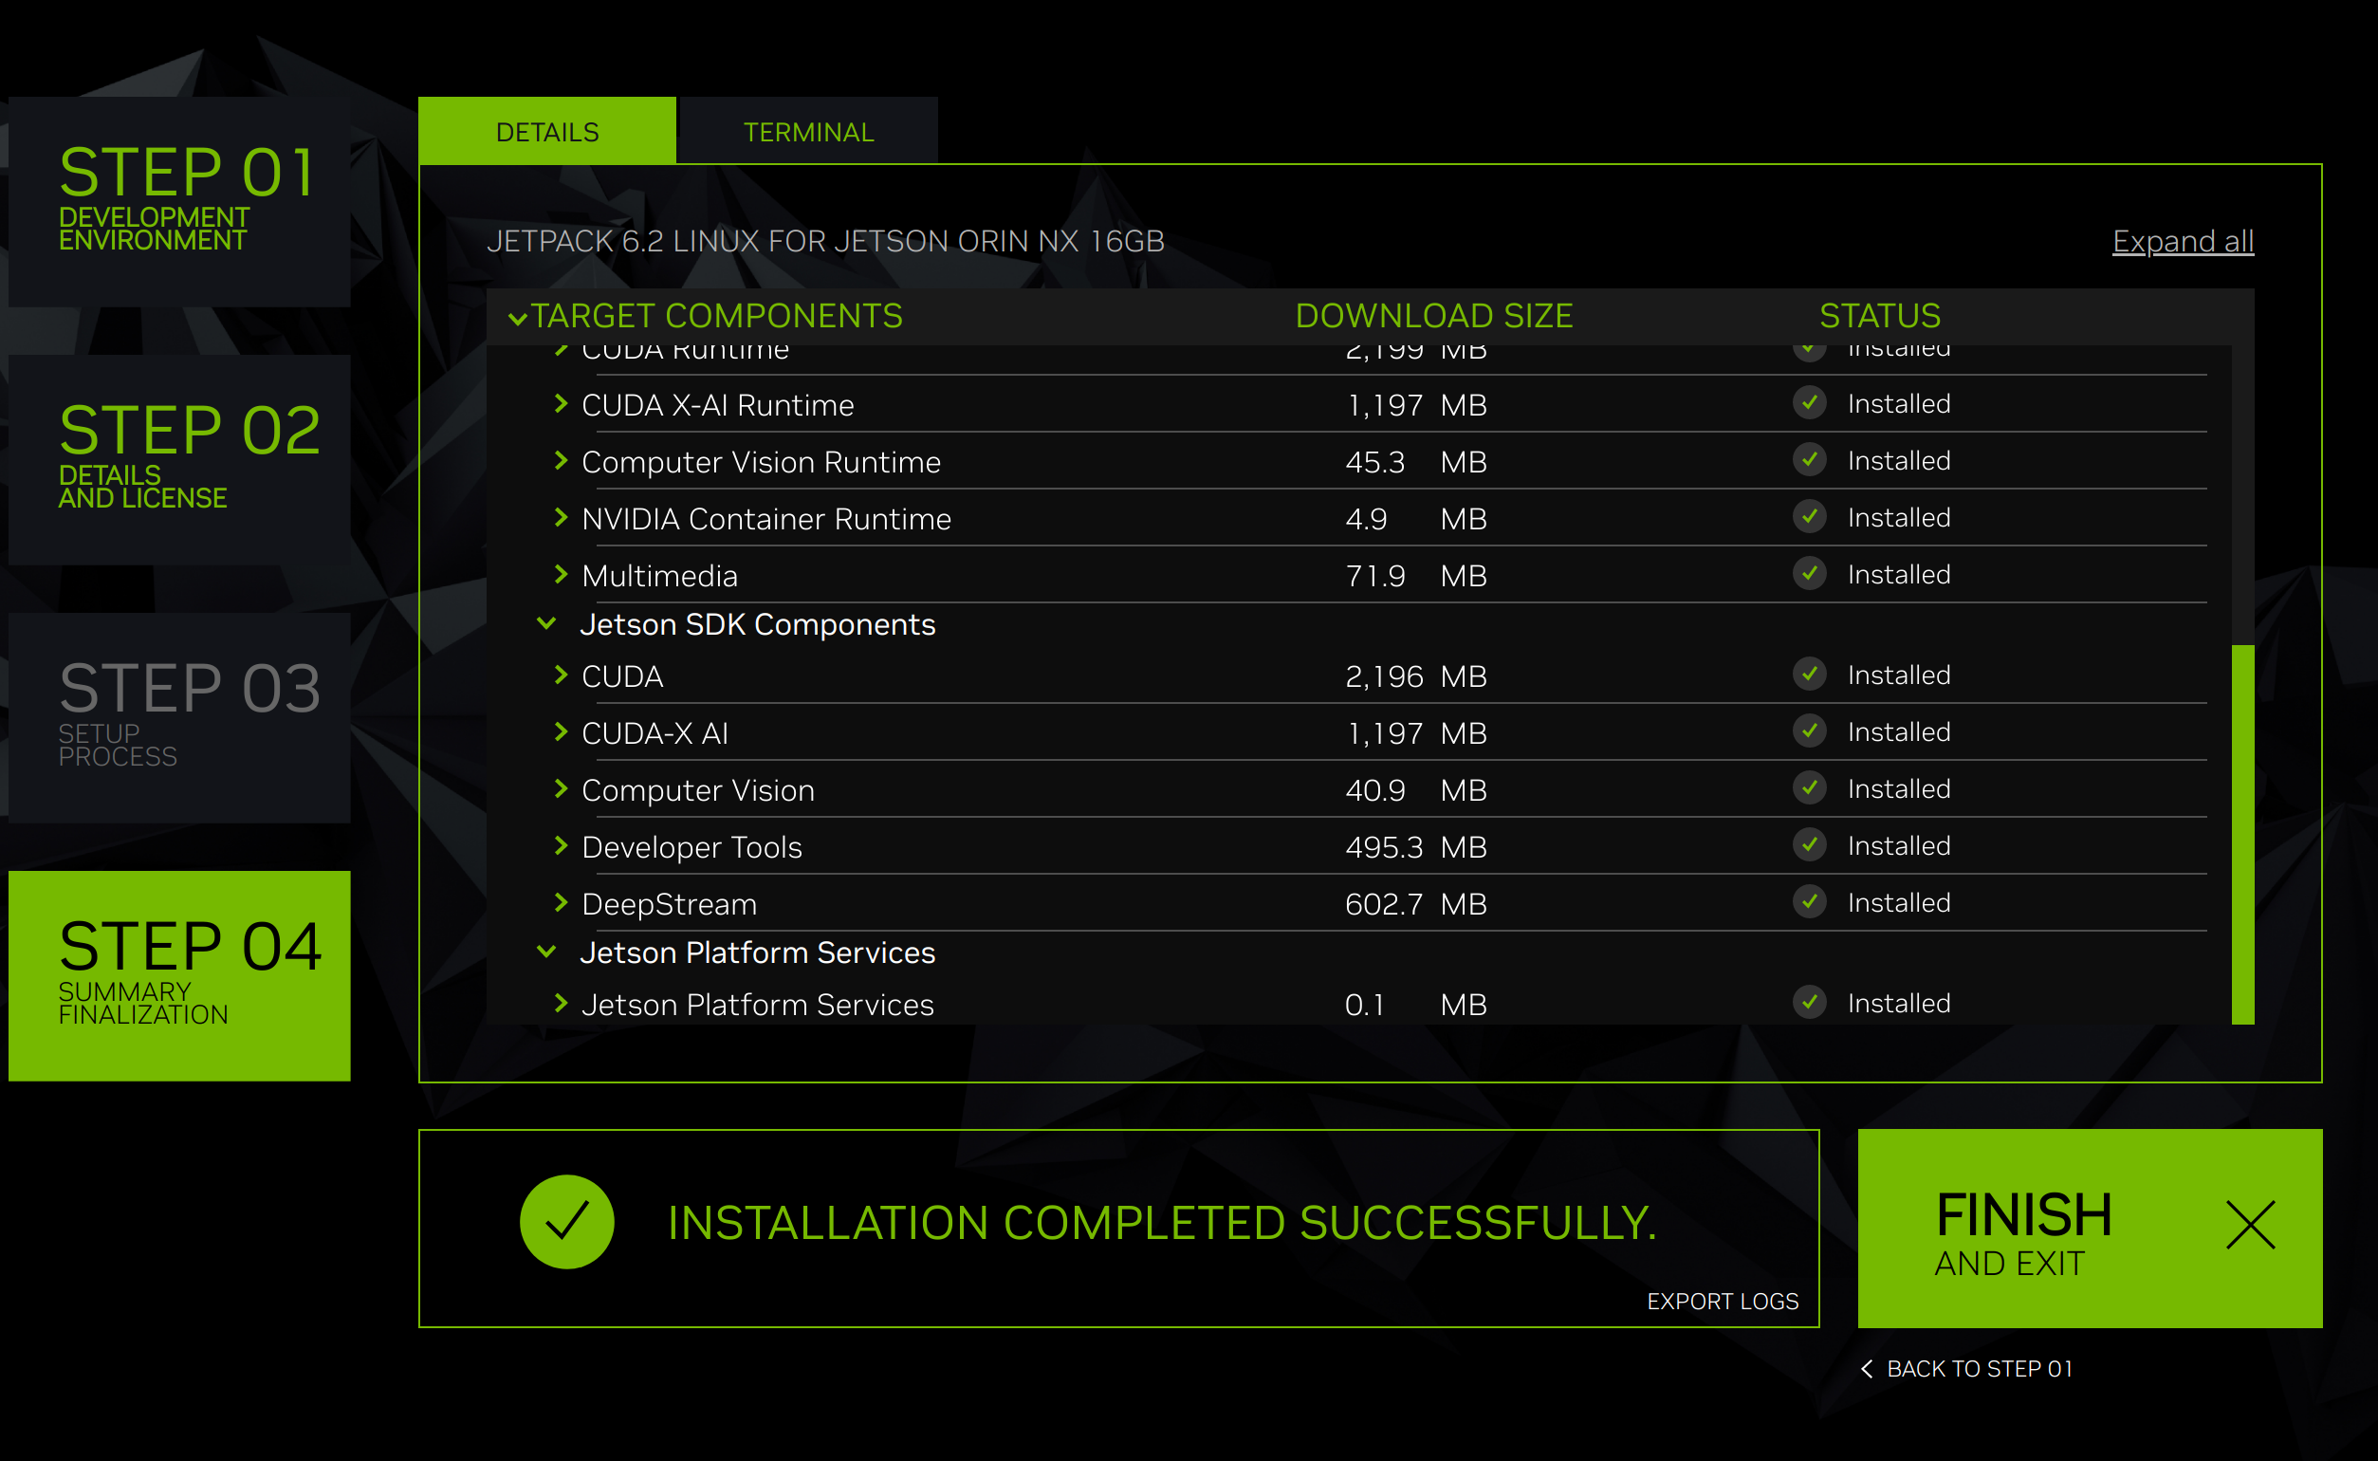Select the Details tab
Image resolution: width=2378 pixels, height=1461 pixels.
point(546,132)
